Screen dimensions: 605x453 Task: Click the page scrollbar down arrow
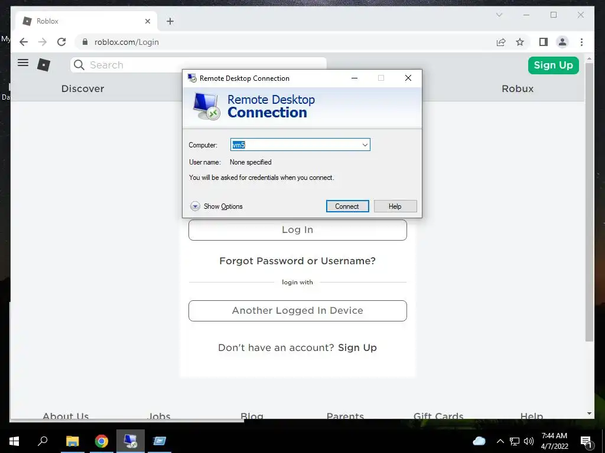[x=589, y=413]
